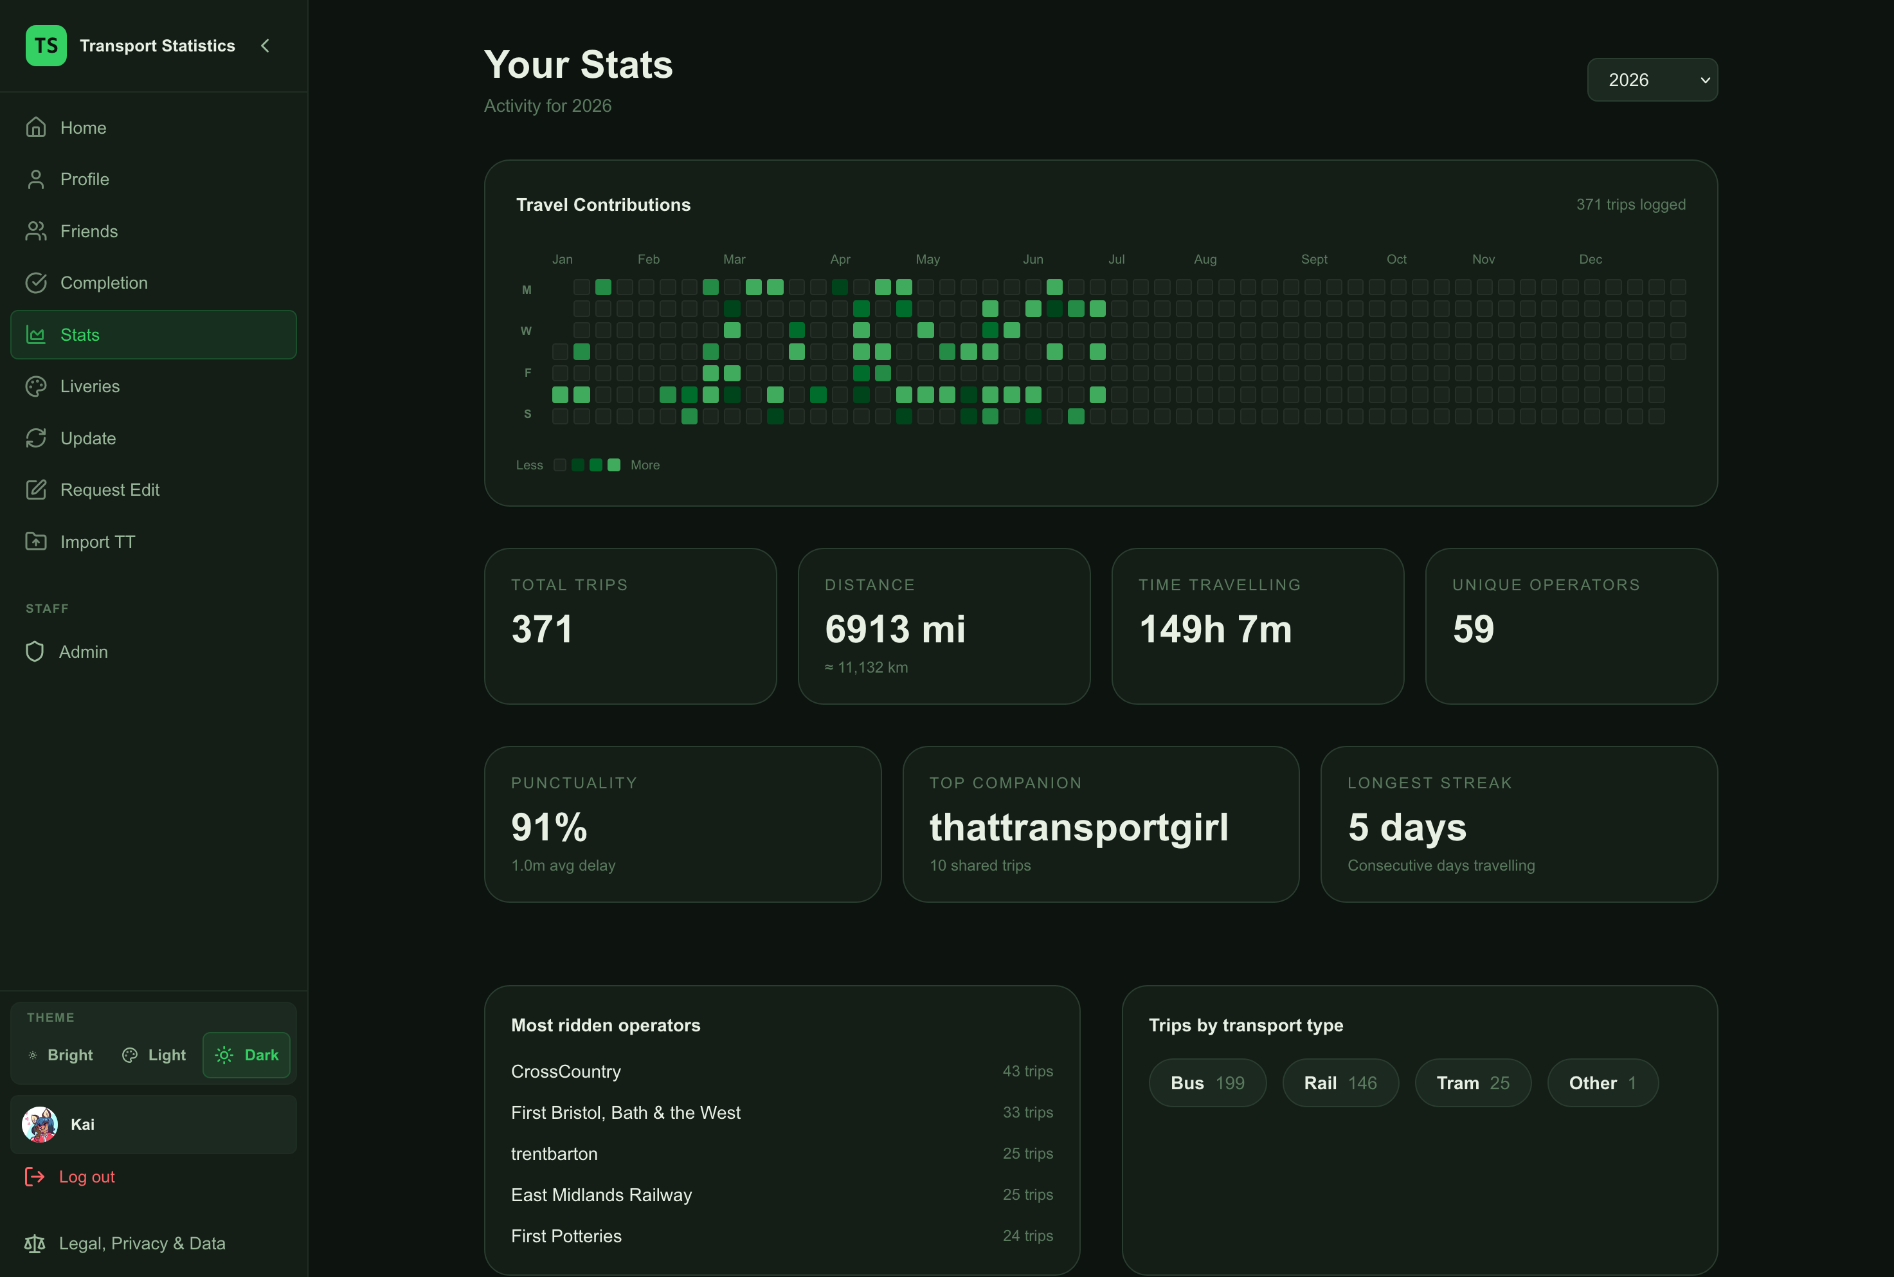Click the Jun month label in heatmap
This screenshot has width=1894, height=1277.
click(x=1033, y=259)
